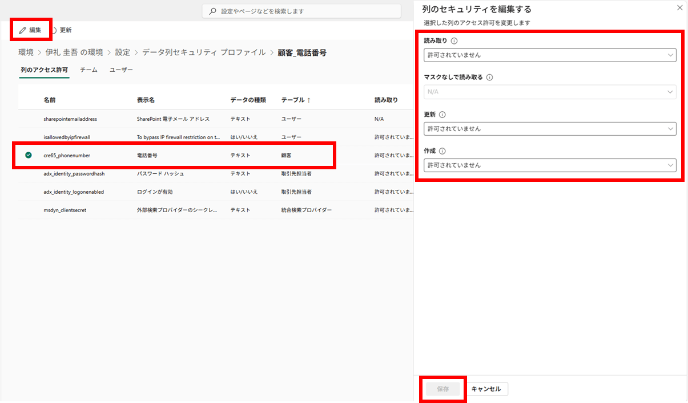Click info icon next to 読み取り

pyautogui.click(x=454, y=41)
